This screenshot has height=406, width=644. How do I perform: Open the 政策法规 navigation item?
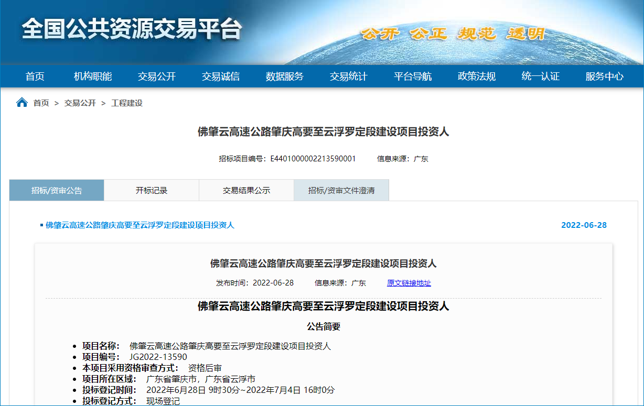tap(477, 76)
